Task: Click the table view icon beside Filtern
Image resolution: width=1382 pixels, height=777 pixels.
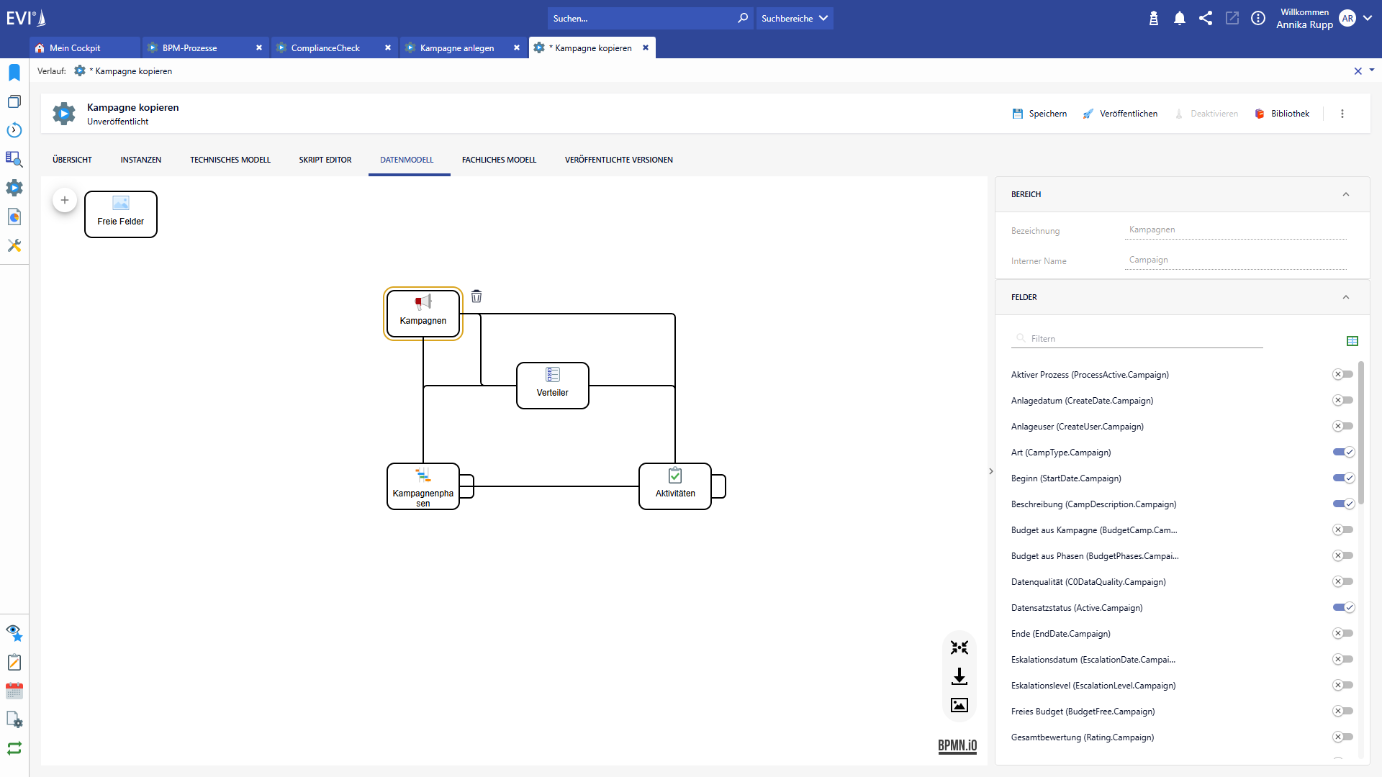Action: point(1352,341)
